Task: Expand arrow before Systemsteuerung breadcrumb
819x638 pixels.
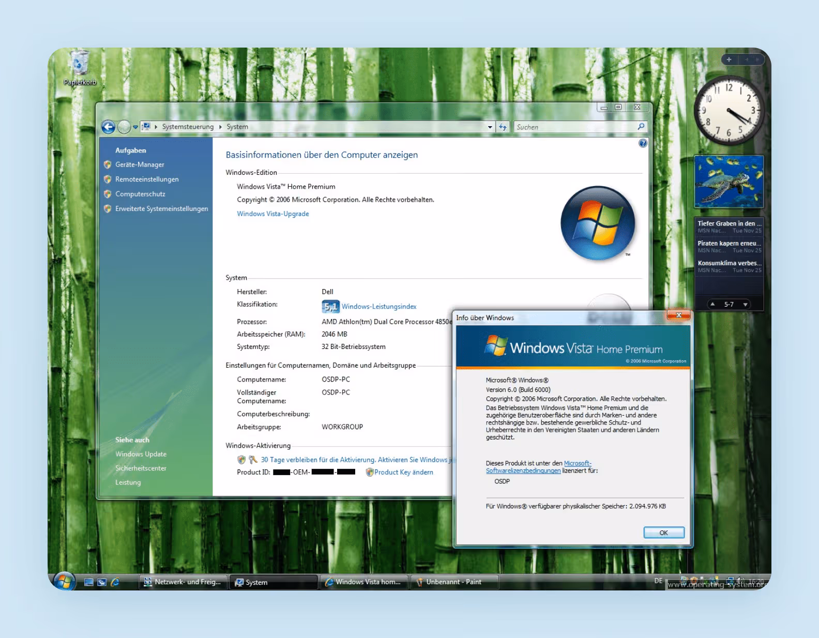Action: point(156,127)
